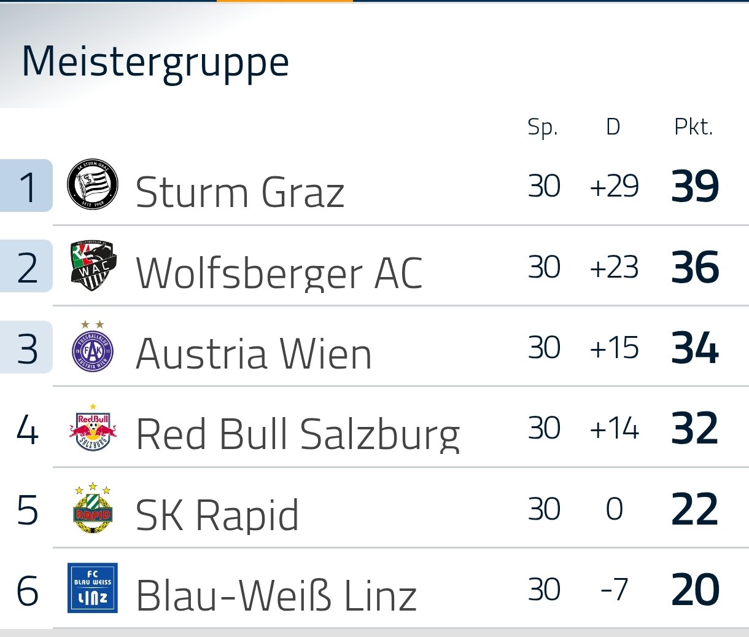Screen dimensions: 749x637
Task: Open the Blau-Weiß Linz team name
Action: tap(276, 595)
